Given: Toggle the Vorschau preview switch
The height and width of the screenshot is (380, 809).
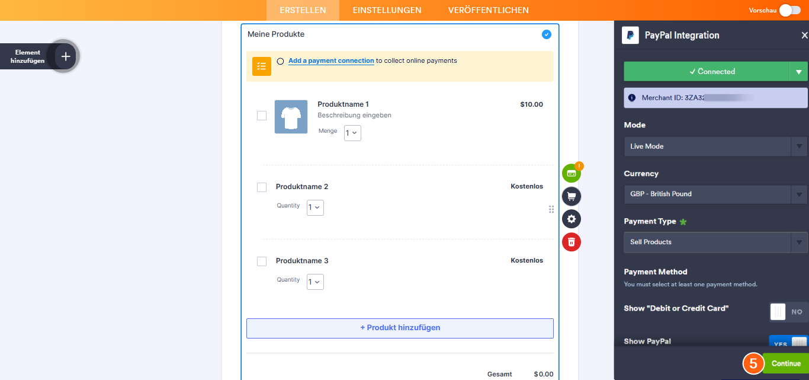Looking at the screenshot, I should [789, 10].
